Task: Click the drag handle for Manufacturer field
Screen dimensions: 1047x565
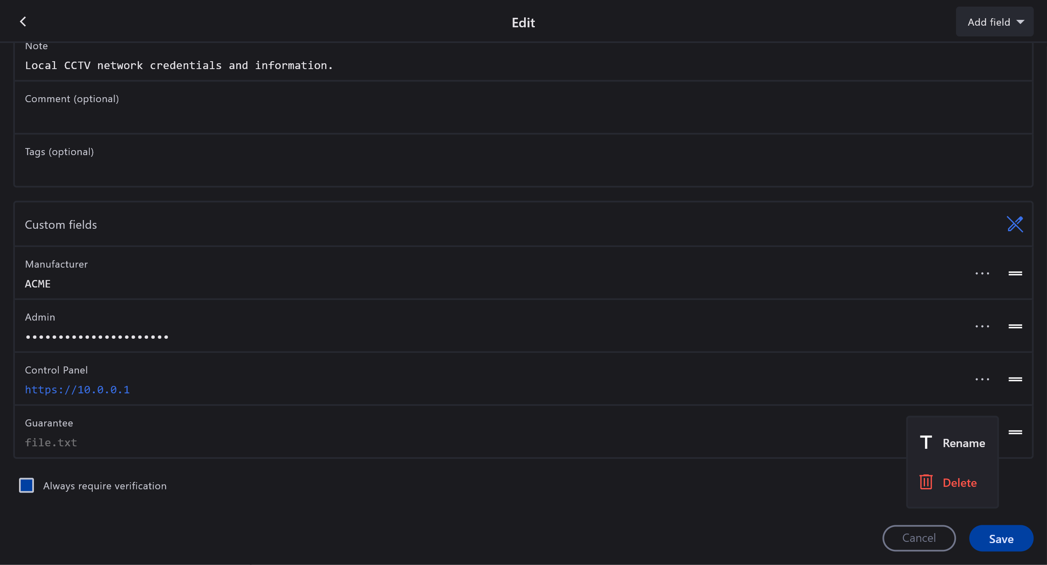Action: pos(1015,273)
